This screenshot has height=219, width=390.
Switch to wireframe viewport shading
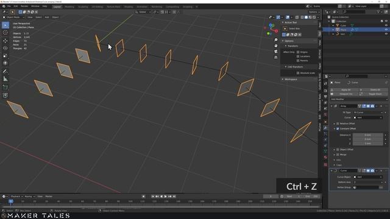[302, 18]
